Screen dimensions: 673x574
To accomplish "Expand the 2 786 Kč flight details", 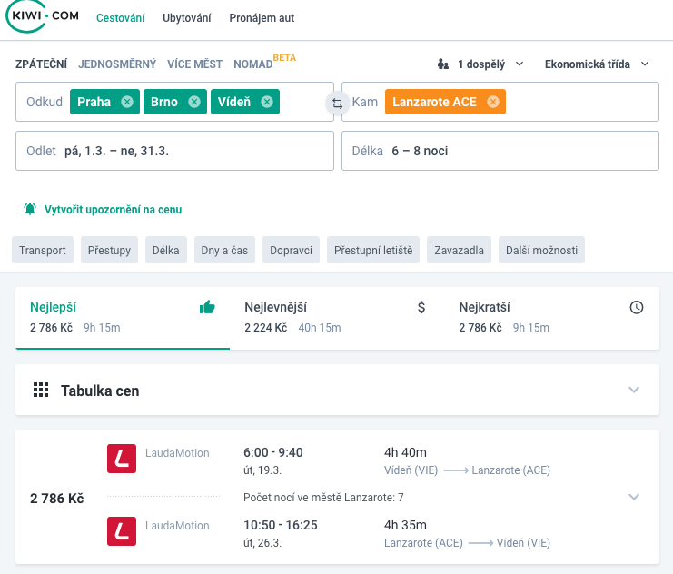I will (x=634, y=497).
